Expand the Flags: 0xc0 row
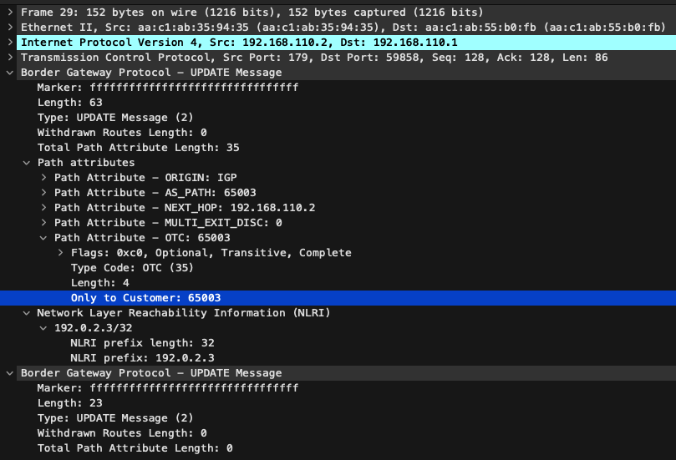Screen dimensions: 676x460 tap(60, 253)
